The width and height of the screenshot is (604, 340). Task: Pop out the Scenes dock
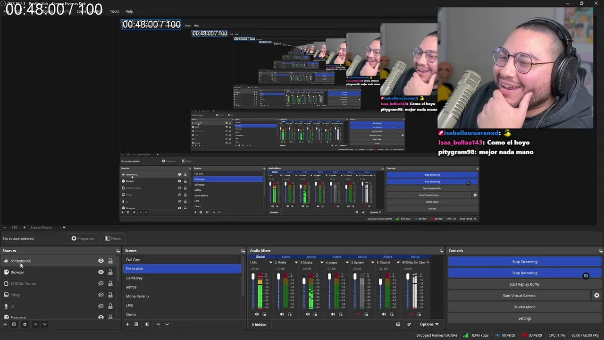[x=243, y=251]
